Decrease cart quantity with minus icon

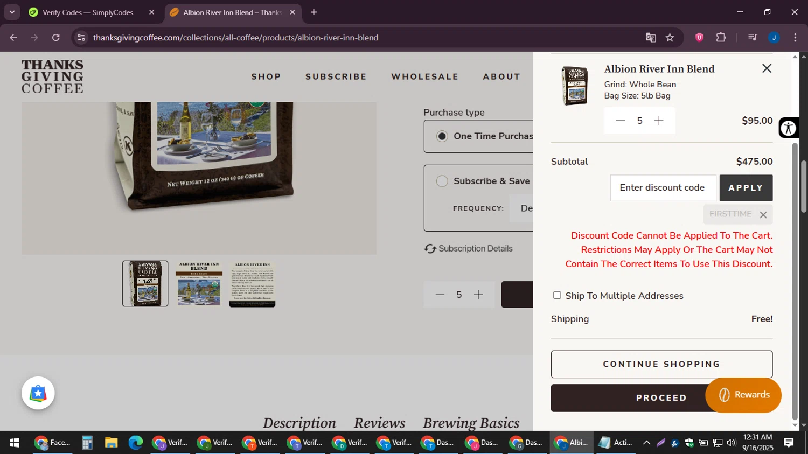tap(620, 121)
